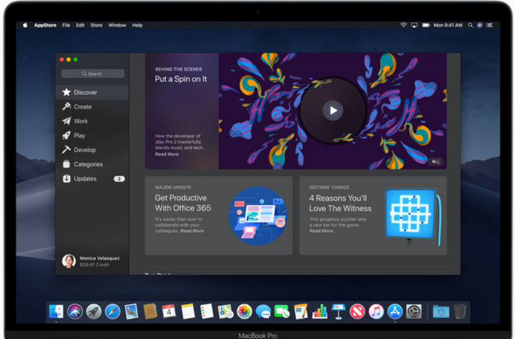Open Reminders in the Dock
Viewport: 515px width, 339px height.
[x=206, y=311]
